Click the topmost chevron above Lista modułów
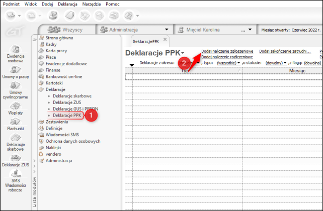 (34, 161)
